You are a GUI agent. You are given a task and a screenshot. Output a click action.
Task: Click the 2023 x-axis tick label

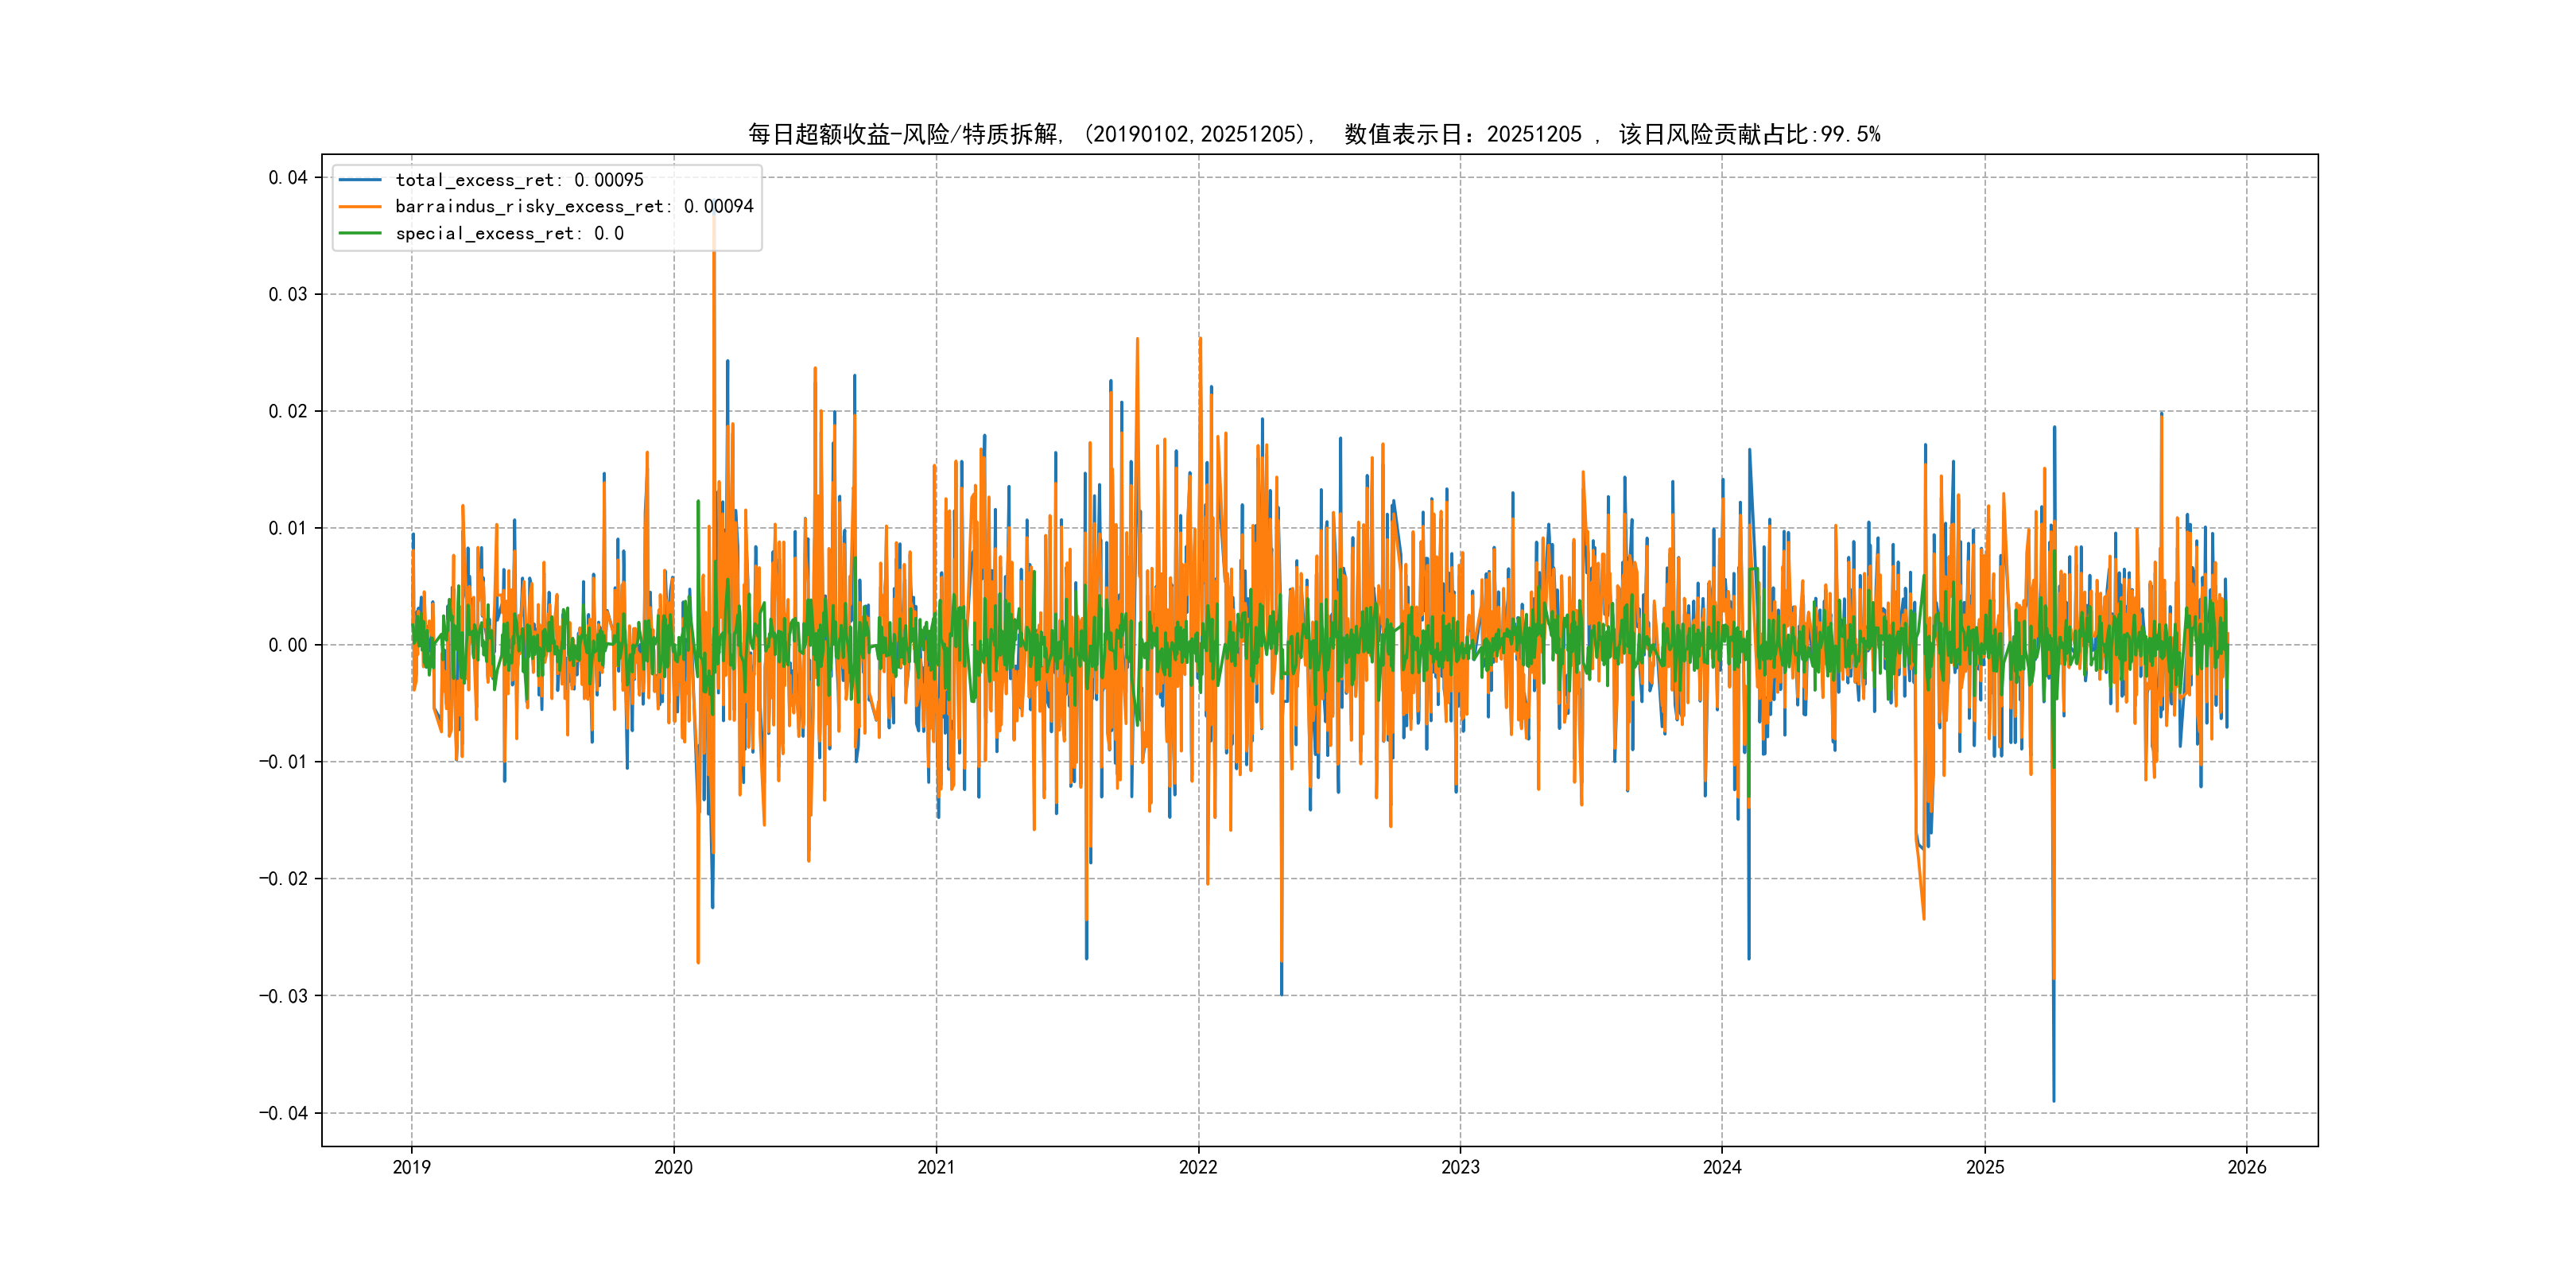tap(1460, 1167)
